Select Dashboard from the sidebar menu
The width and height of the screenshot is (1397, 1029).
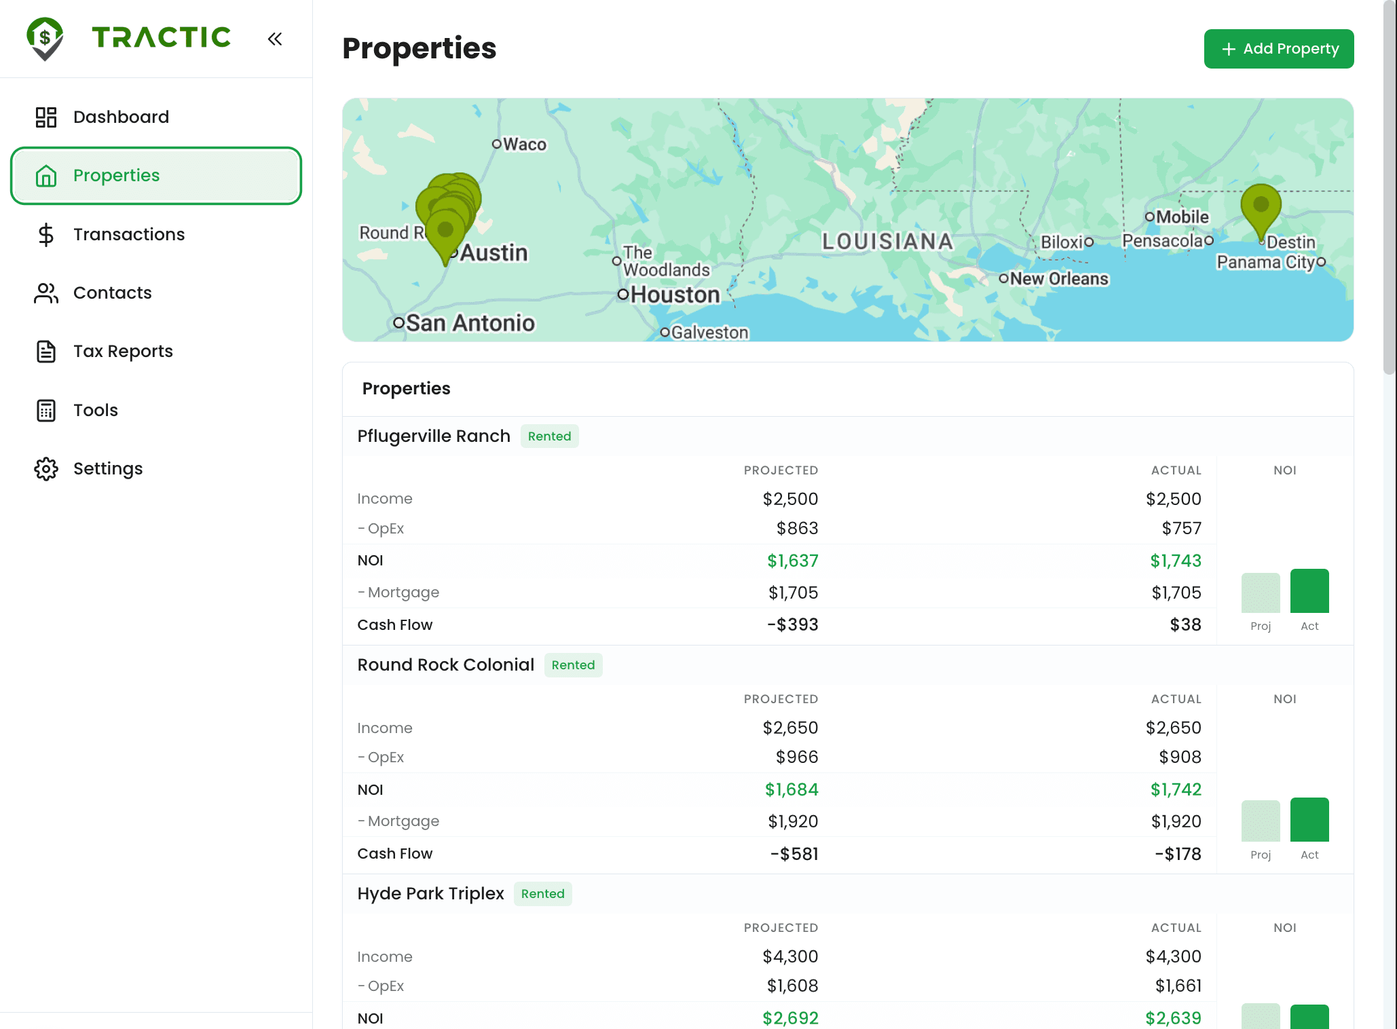(x=121, y=117)
